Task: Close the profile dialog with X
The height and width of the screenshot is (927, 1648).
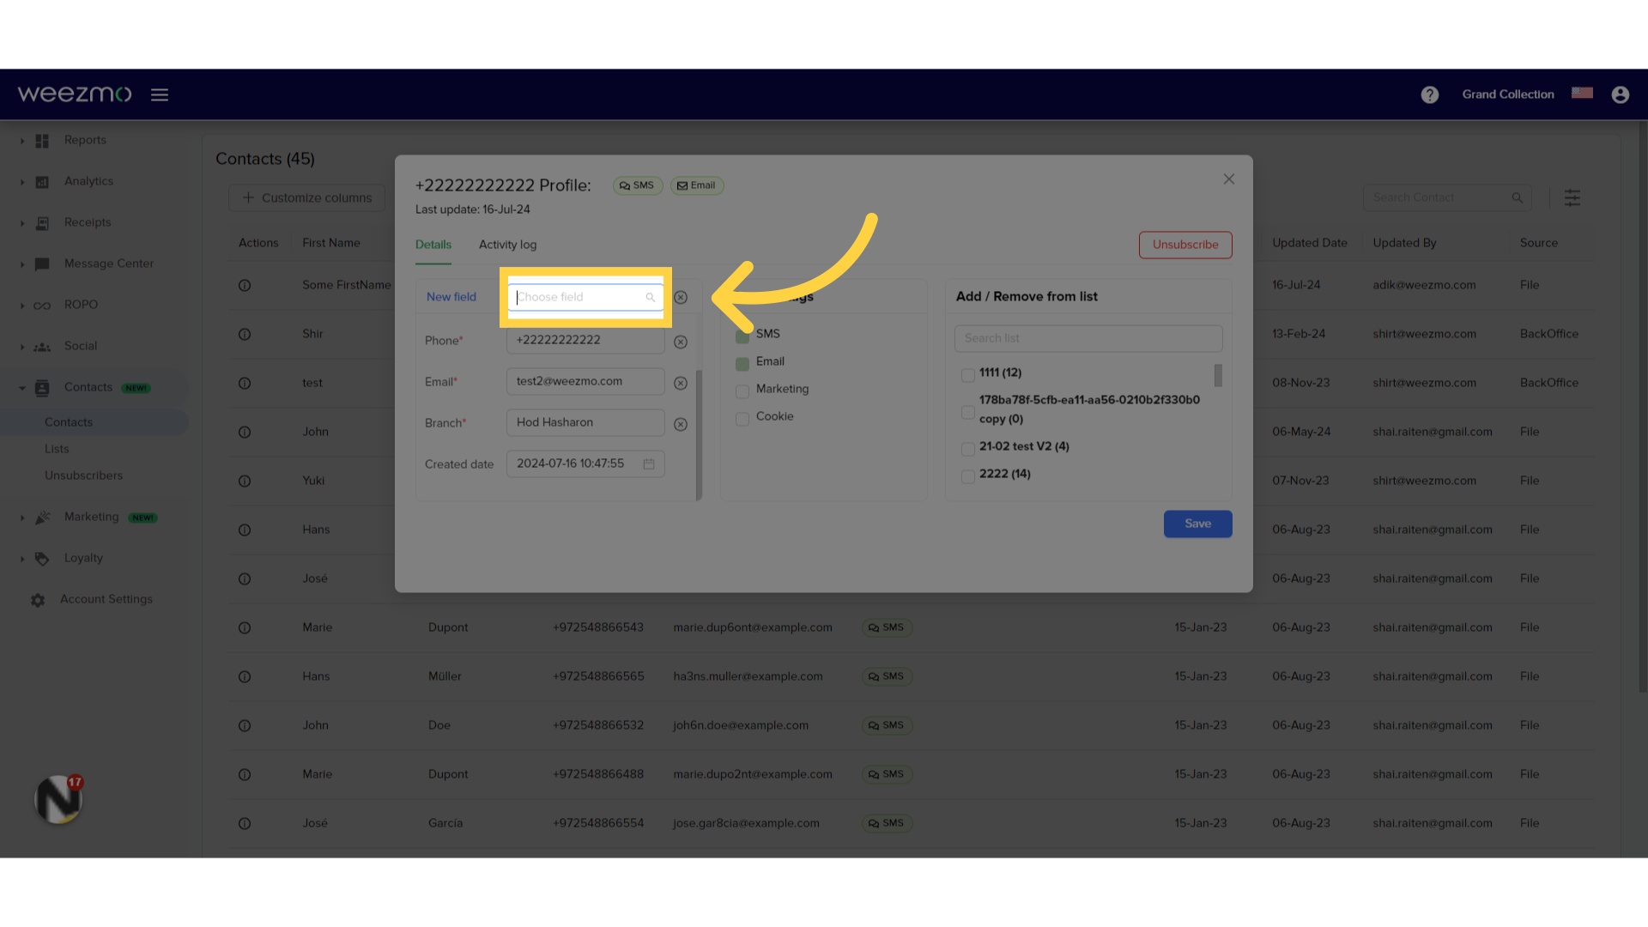Action: 1228,179
